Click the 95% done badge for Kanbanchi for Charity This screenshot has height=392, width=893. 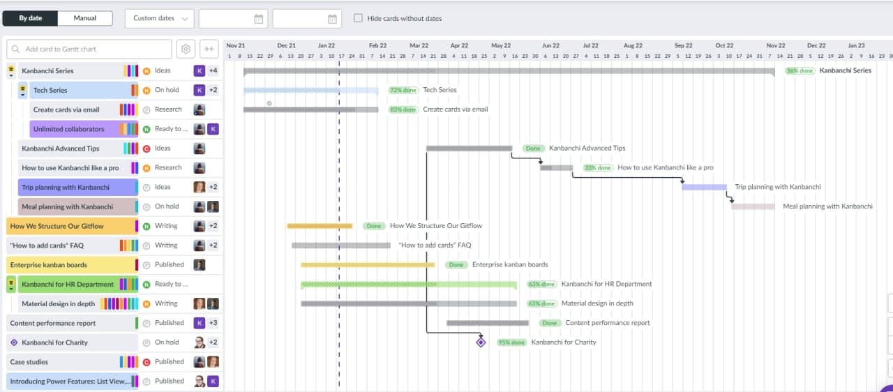[511, 342]
